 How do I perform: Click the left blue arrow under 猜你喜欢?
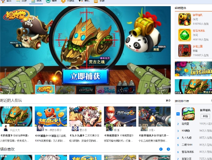coord(161,149)
